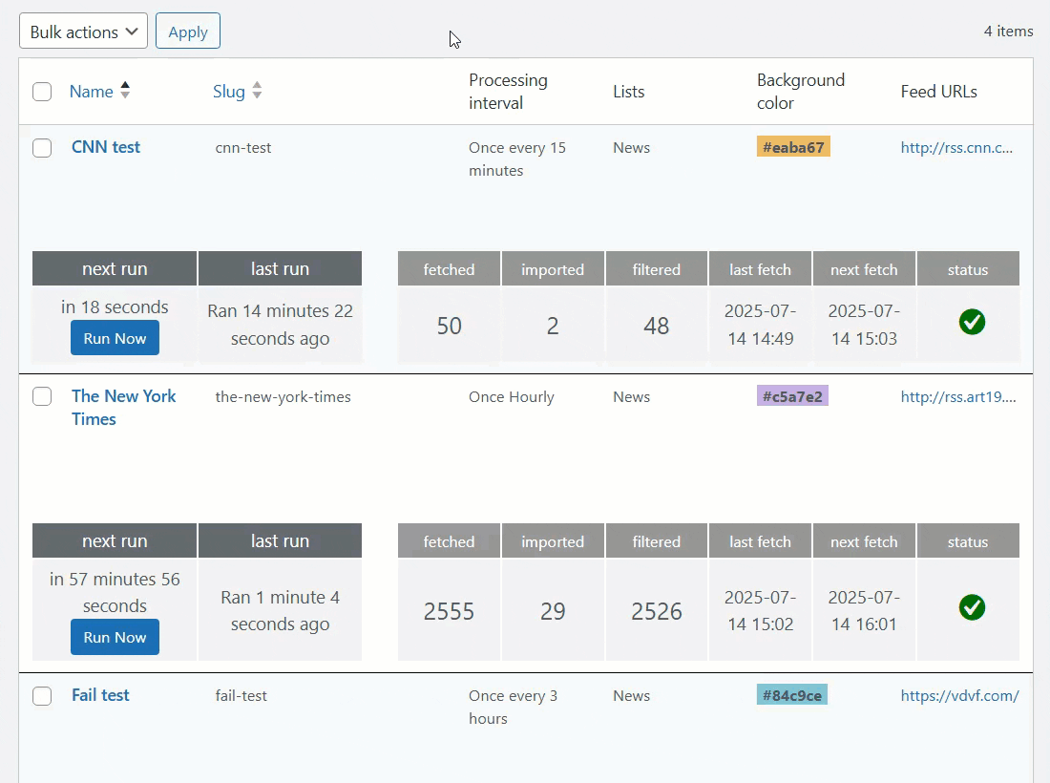Viewport: 1050px width, 783px height.
Task: Click the Processing interval column header
Action: [508, 91]
